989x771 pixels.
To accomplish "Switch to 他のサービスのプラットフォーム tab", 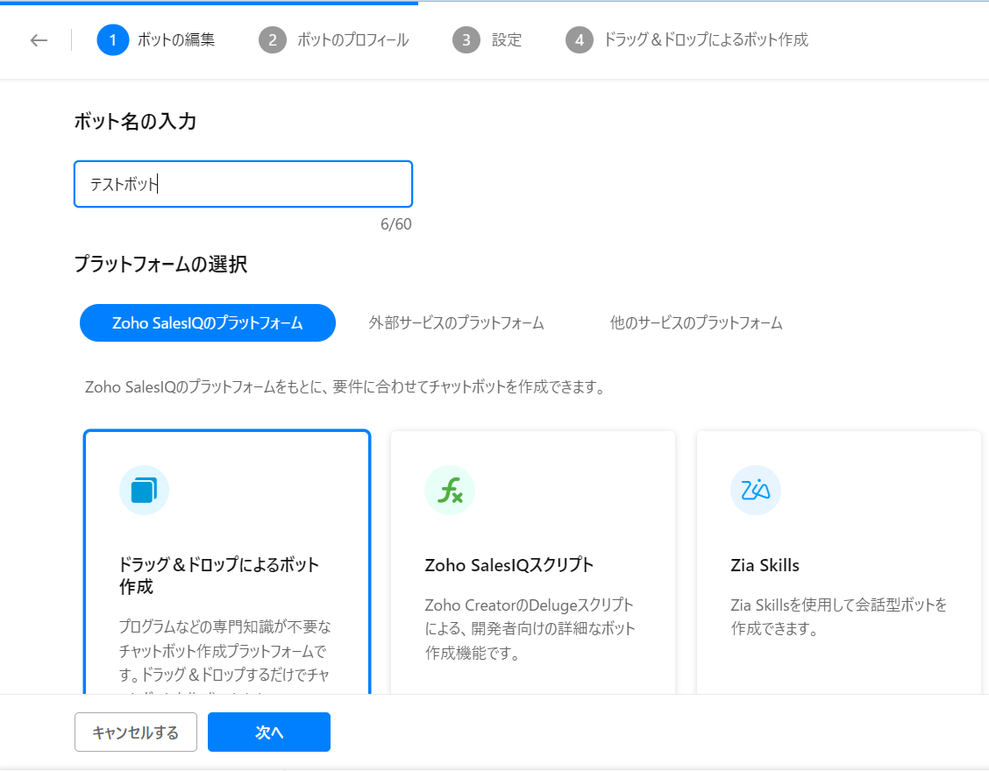I will [695, 322].
